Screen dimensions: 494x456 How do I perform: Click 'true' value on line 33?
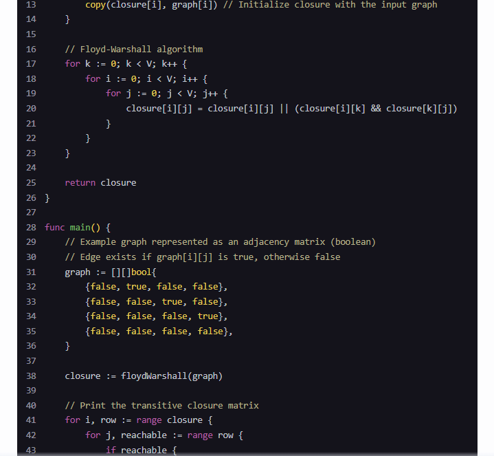pyautogui.click(x=172, y=302)
